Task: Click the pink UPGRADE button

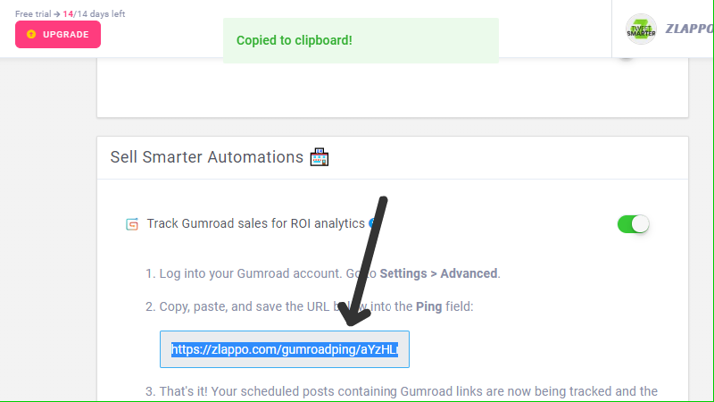Action: coord(58,34)
